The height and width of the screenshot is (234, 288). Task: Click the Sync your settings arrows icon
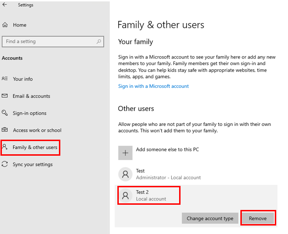5,164
